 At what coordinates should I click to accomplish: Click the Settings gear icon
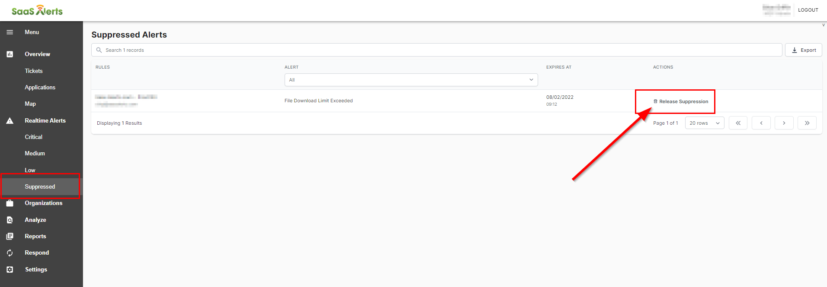10,270
